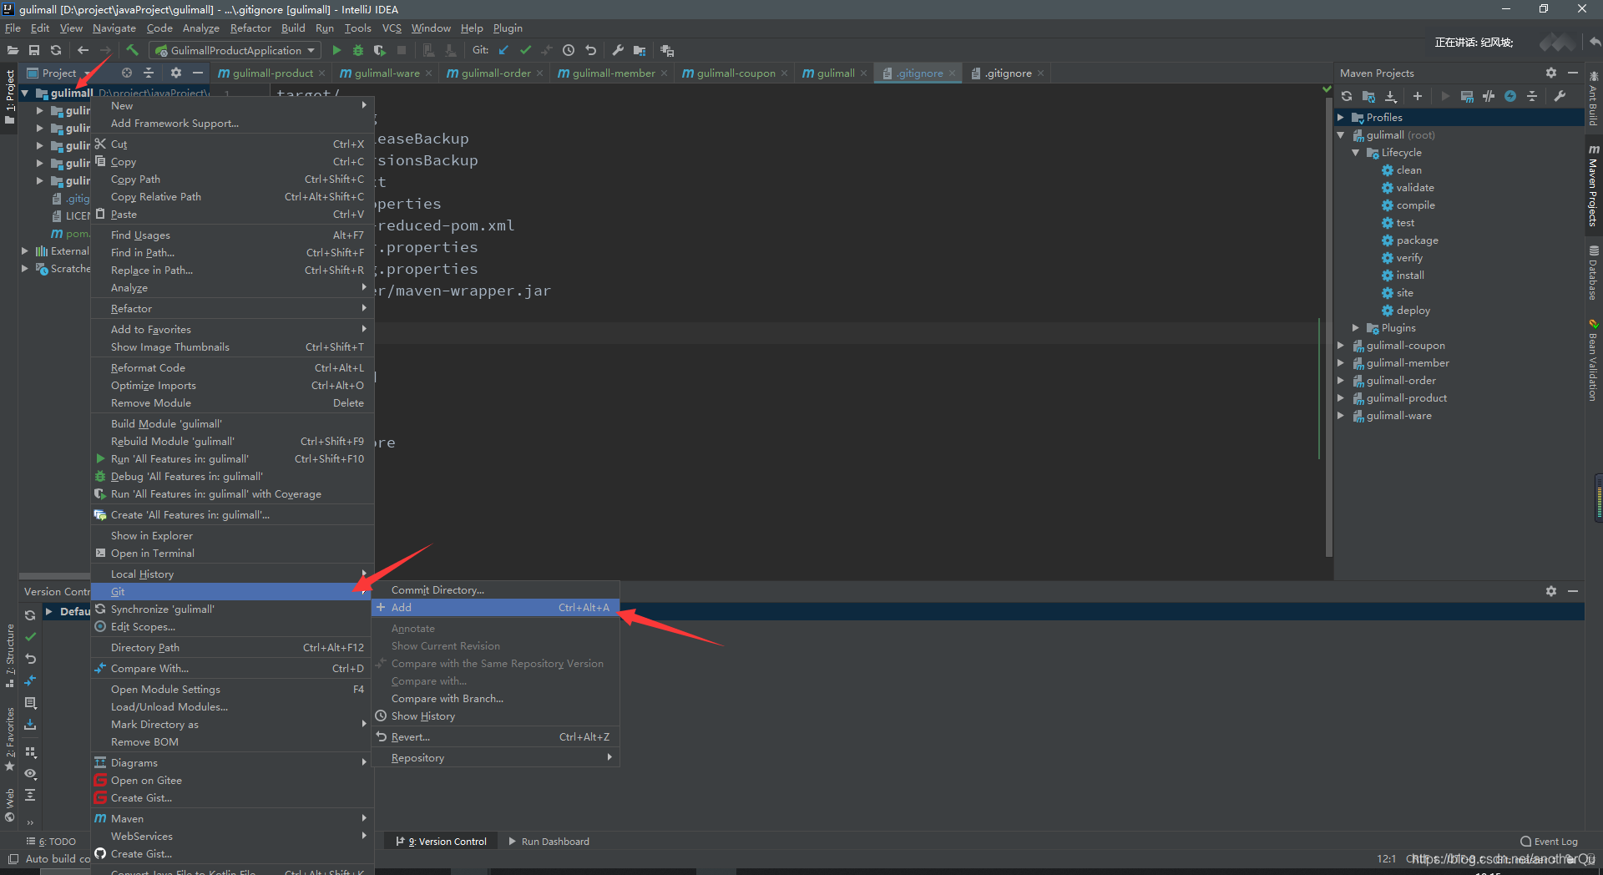Run the Maven install lifecycle goal
This screenshot has height=875, width=1603.
click(1409, 276)
